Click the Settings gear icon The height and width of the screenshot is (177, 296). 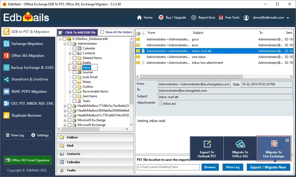(x=33, y=135)
